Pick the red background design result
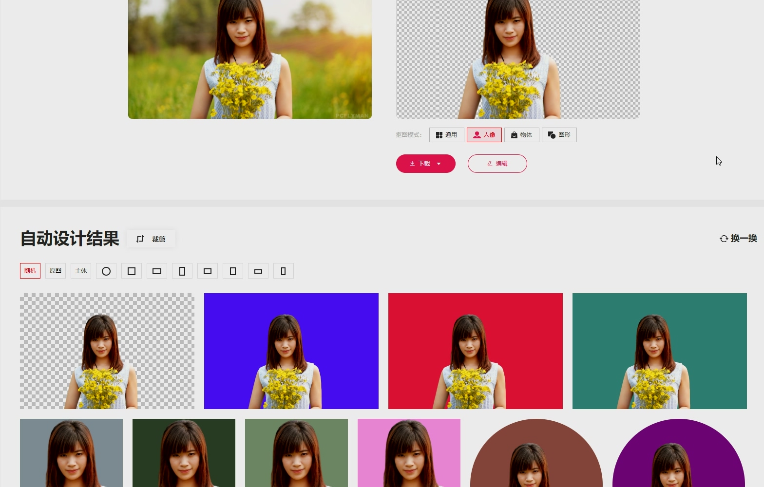 [x=476, y=351]
